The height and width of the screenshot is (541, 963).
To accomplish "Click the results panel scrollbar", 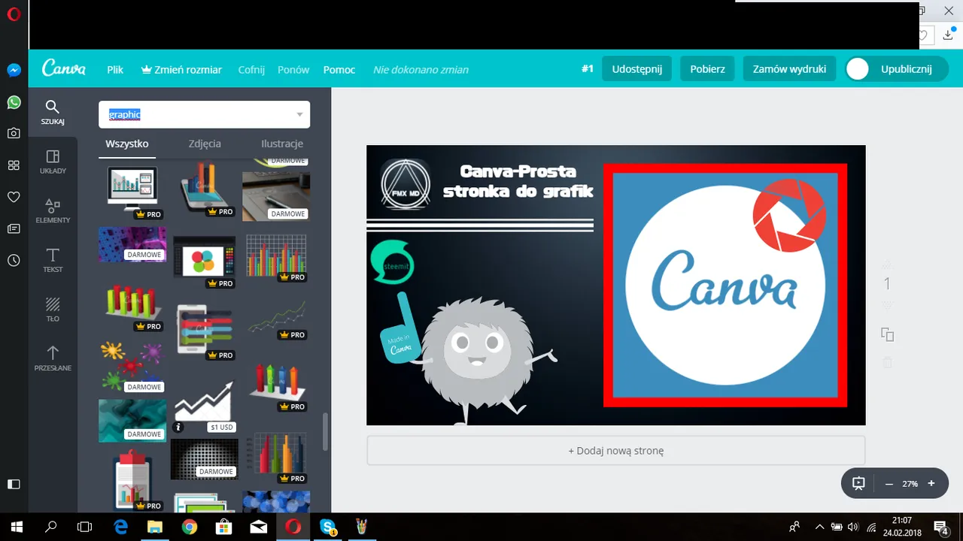I will click(x=326, y=431).
